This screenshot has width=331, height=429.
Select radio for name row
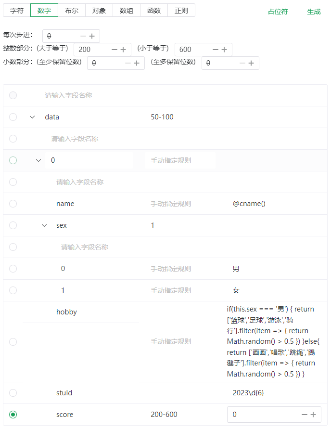click(13, 204)
